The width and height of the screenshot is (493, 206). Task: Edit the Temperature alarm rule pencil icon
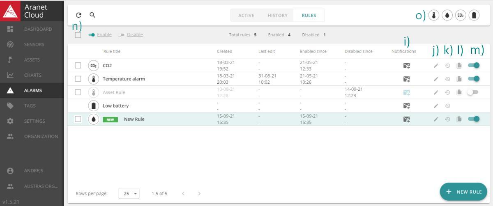[x=436, y=79]
